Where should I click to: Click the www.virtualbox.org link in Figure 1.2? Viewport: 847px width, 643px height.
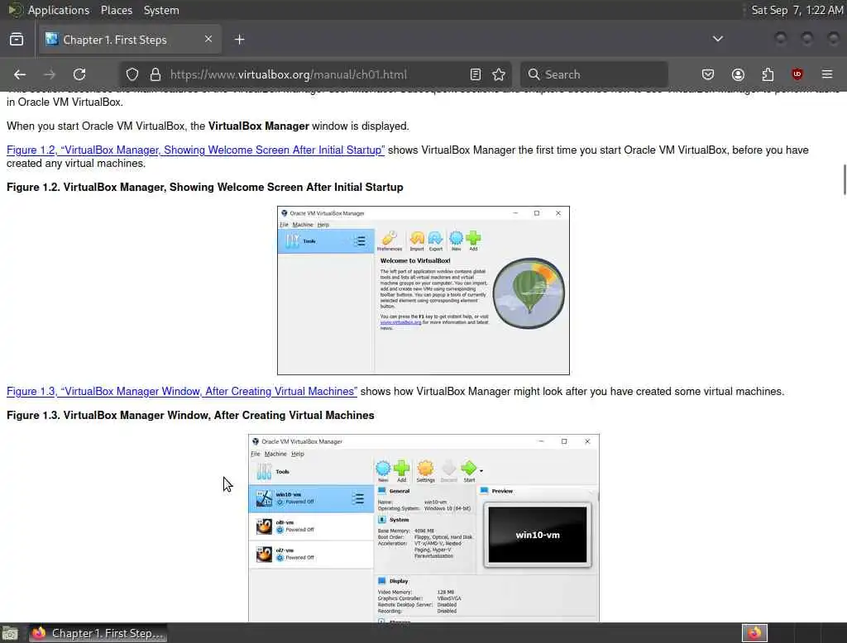click(x=400, y=322)
